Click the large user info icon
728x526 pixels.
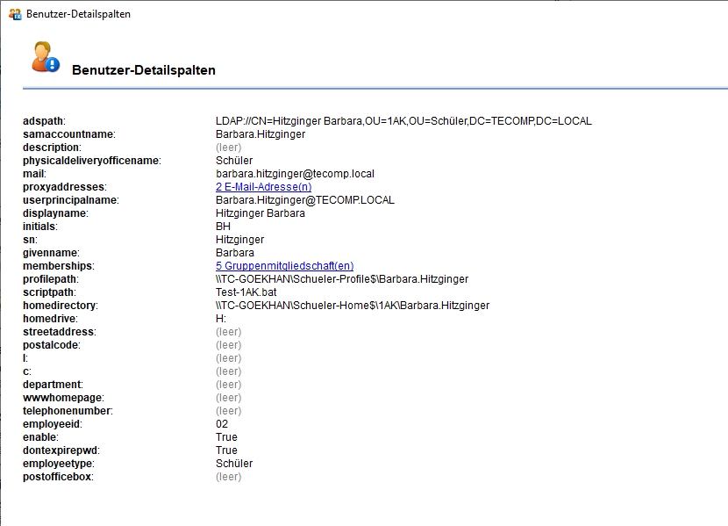[x=45, y=57]
